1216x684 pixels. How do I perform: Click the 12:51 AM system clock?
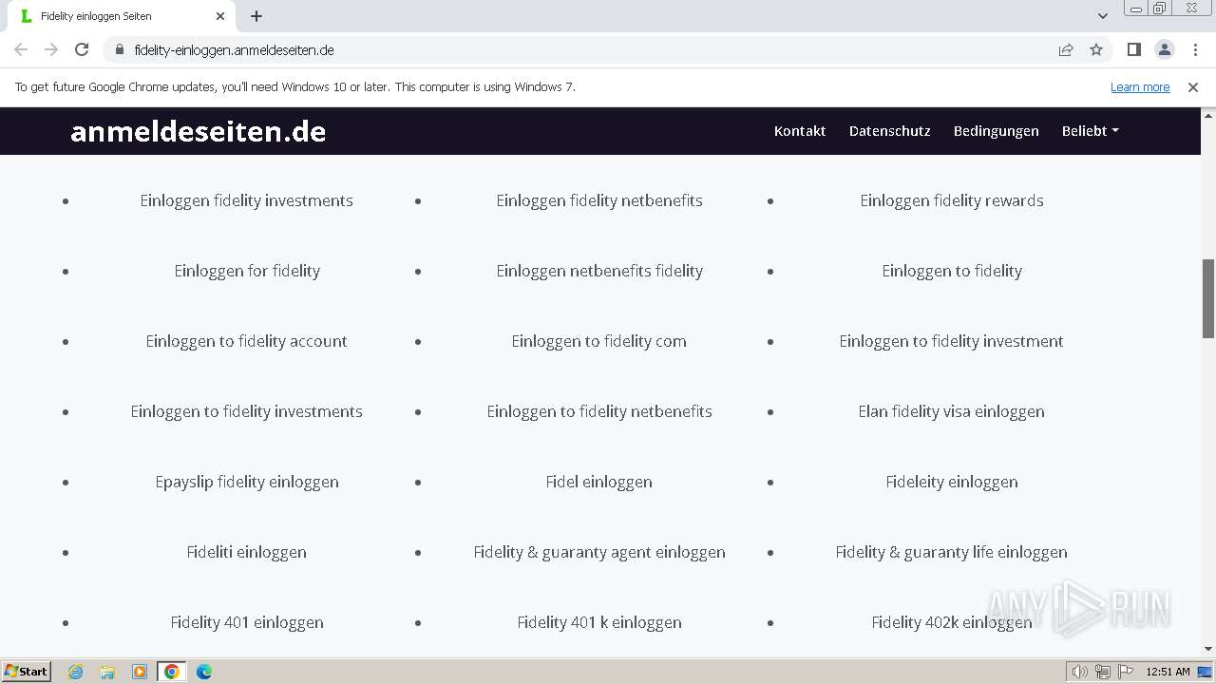click(1168, 672)
